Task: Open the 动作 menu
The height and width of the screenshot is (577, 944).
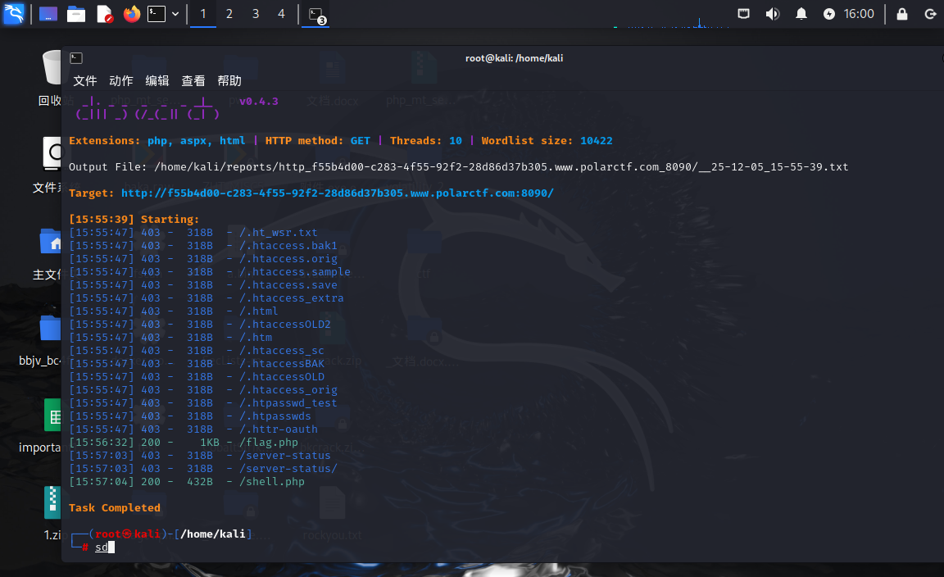Action: (121, 80)
